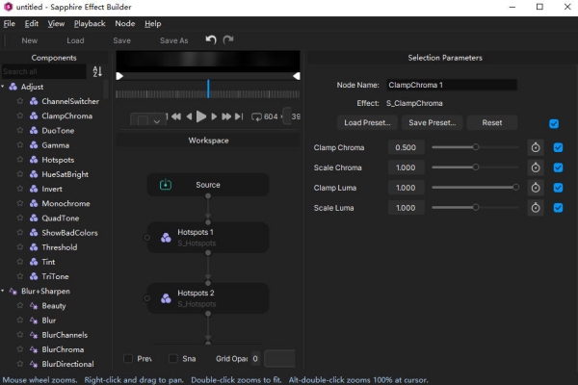Toggle the checkbox beside Reset button
The height and width of the screenshot is (385, 578).
click(553, 123)
